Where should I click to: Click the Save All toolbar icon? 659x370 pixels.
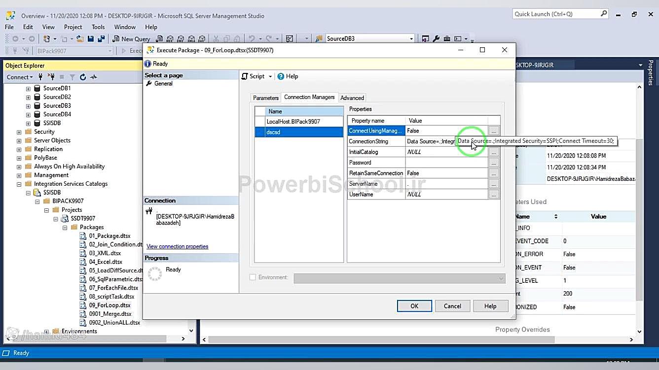[x=101, y=39]
